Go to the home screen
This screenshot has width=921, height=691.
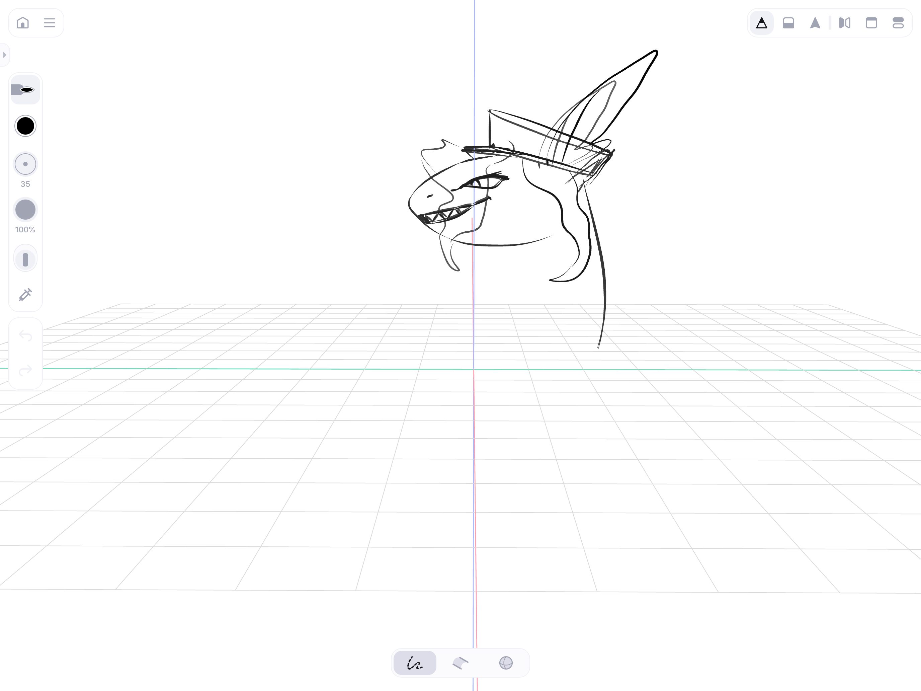23,22
